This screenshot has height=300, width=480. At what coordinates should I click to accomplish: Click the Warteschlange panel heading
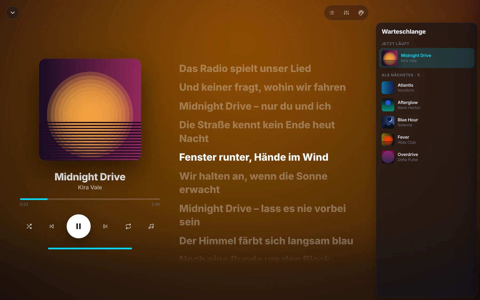click(x=404, y=31)
